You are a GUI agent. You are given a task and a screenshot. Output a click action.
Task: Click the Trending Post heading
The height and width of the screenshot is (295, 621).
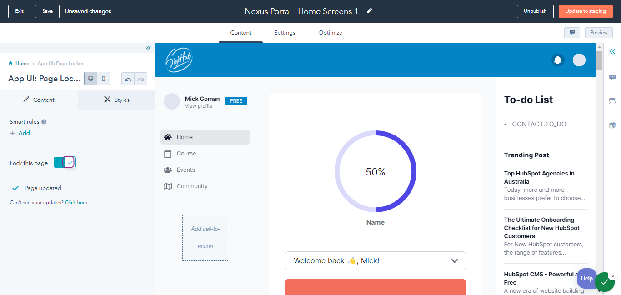coord(526,155)
